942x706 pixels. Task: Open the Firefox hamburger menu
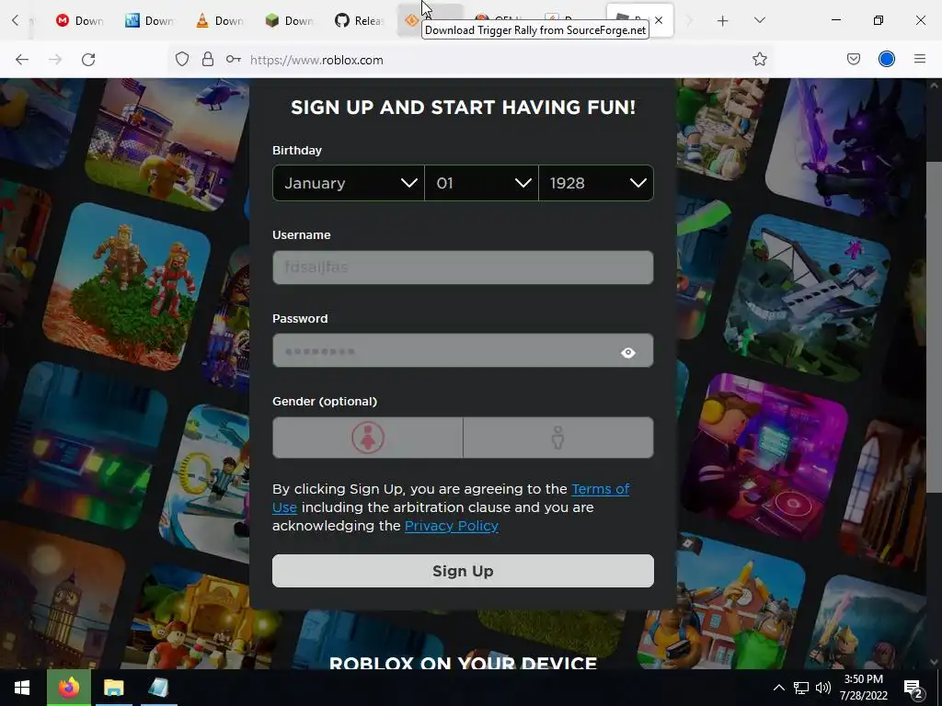(920, 60)
